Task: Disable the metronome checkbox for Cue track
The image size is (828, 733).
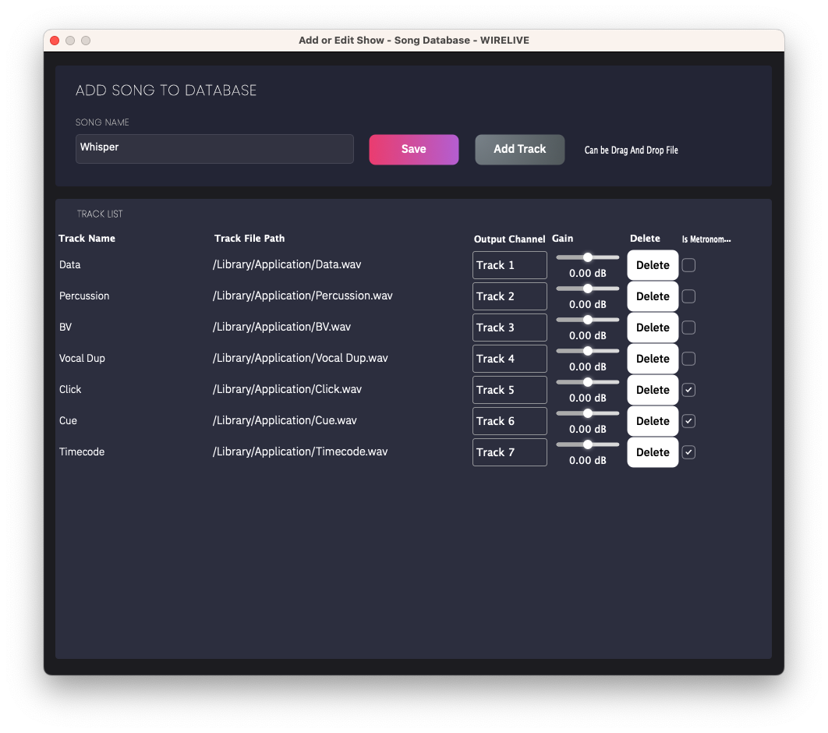Action: (688, 421)
